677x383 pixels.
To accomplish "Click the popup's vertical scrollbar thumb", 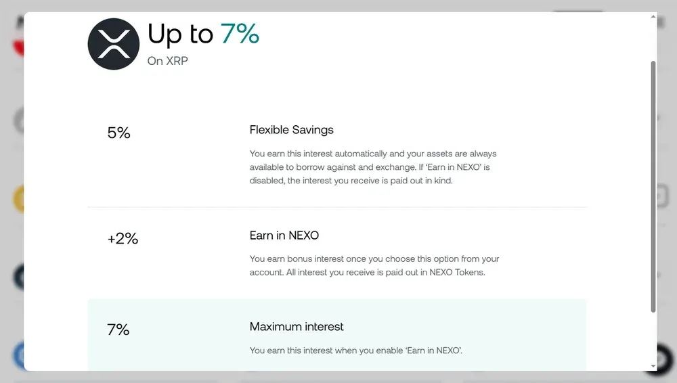I will click(653, 187).
